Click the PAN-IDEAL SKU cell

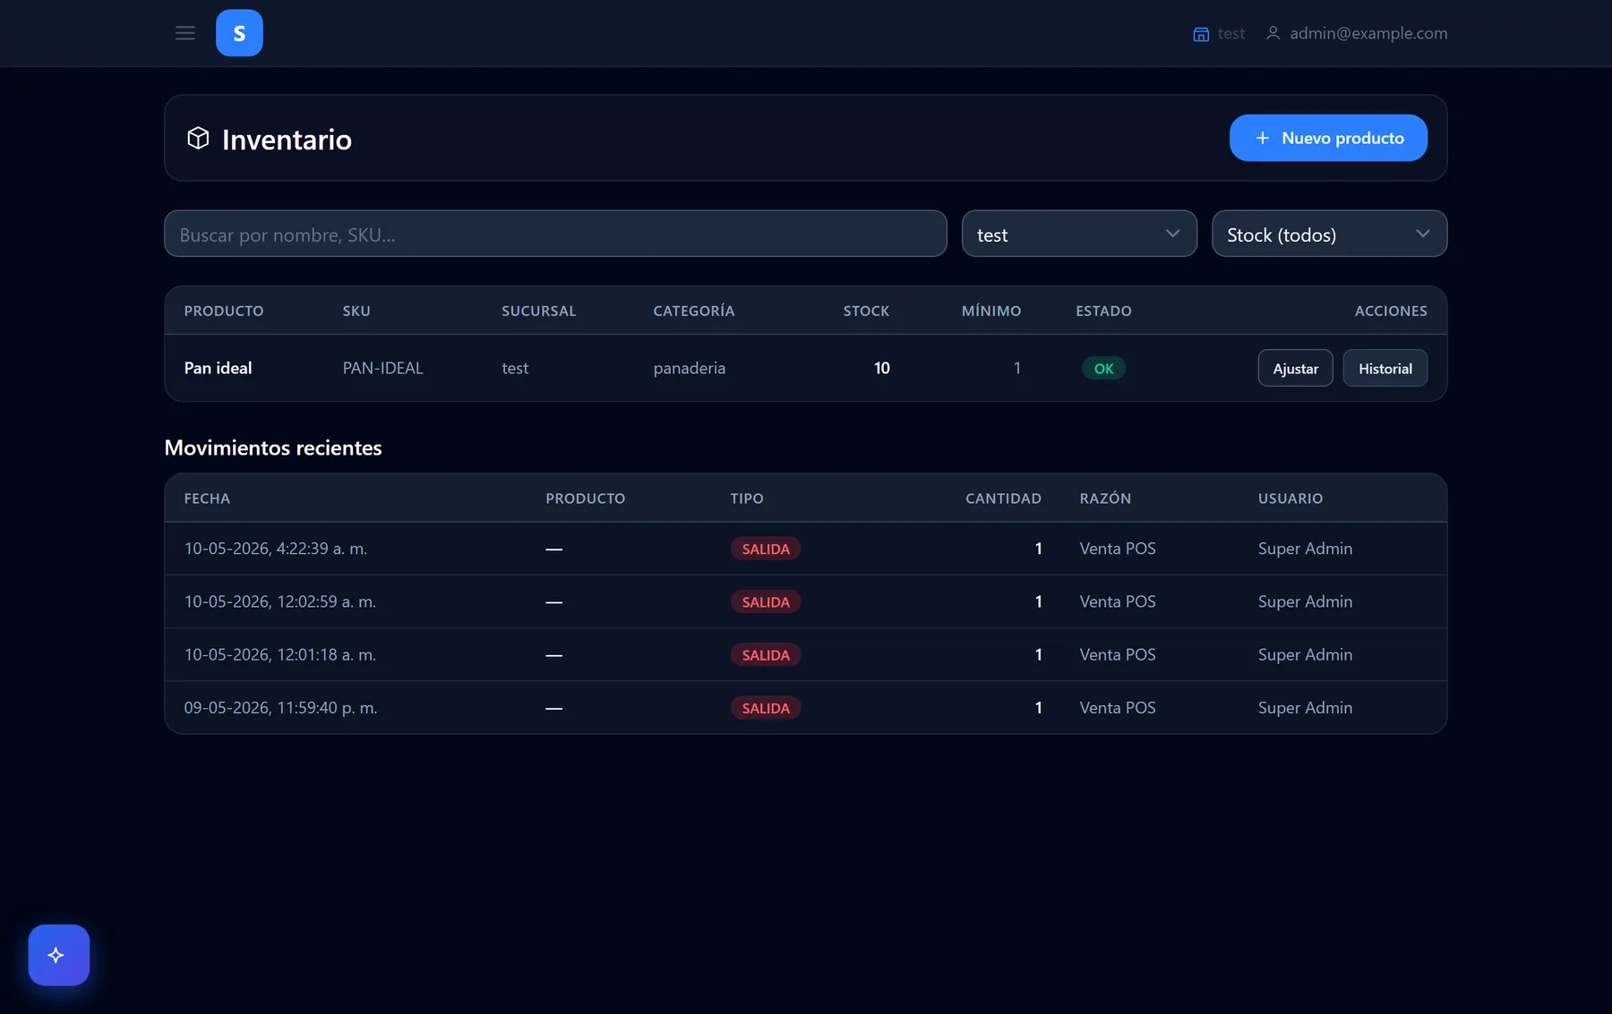(x=382, y=368)
